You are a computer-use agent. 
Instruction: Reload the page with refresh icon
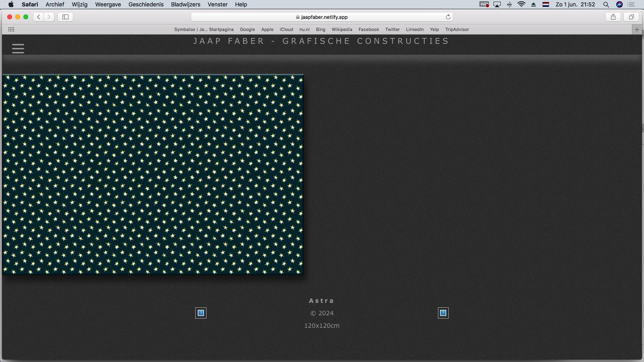pyautogui.click(x=448, y=17)
